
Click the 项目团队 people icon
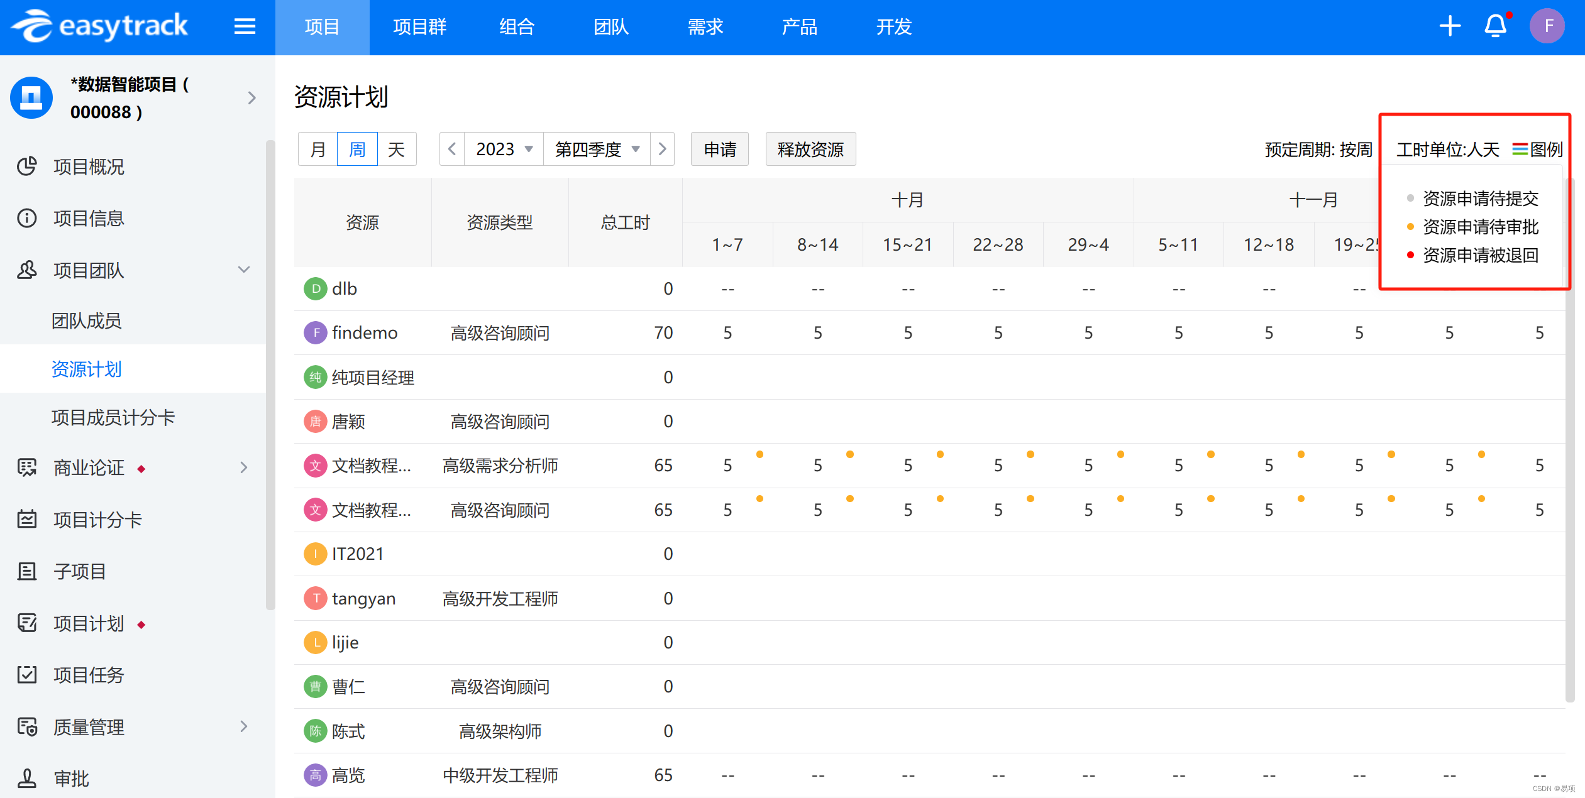pos(27,270)
